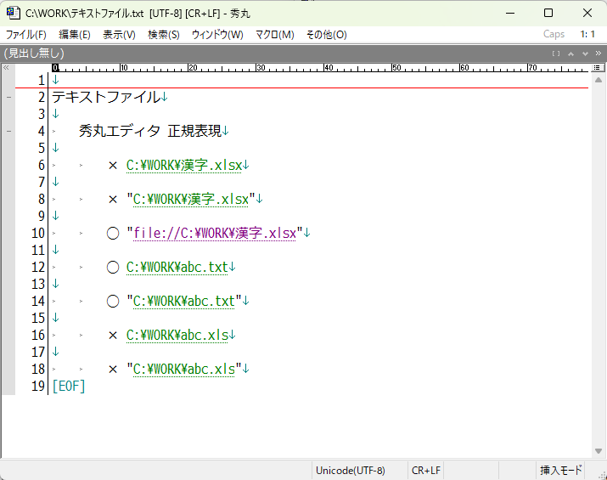Jump to previous heading with up arrow
The width and height of the screenshot is (607, 480).
coord(571,53)
